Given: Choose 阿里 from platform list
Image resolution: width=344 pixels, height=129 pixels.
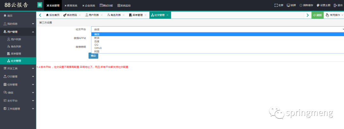Looking at the screenshot, I should click(218, 52).
